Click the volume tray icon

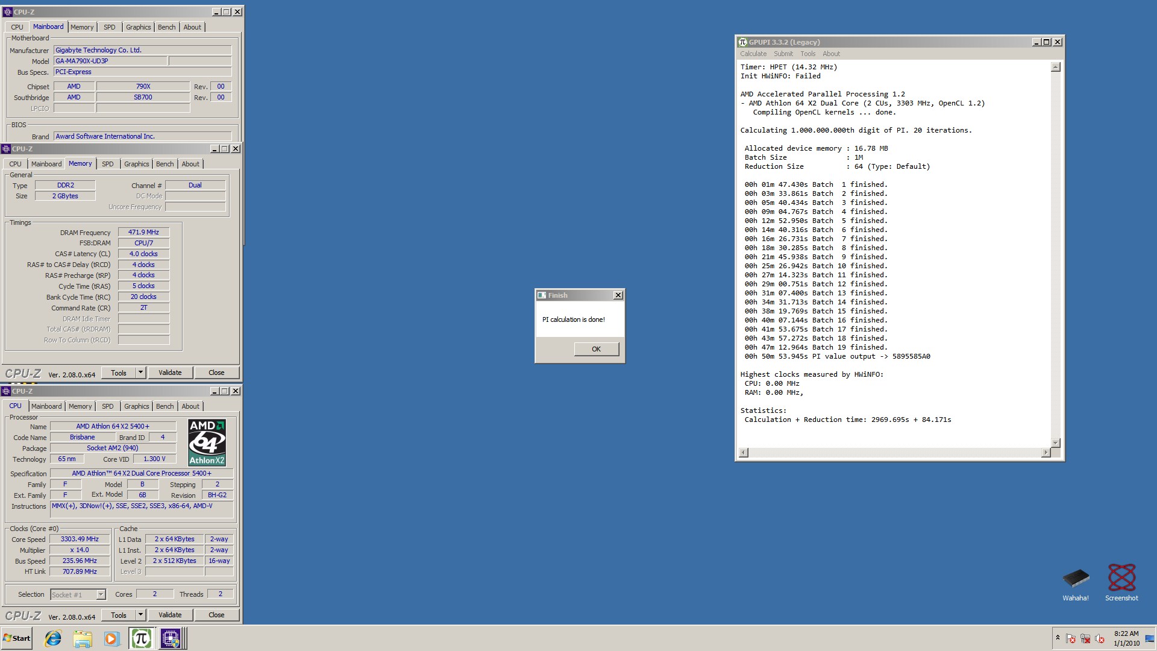click(x=1100, y=638)
